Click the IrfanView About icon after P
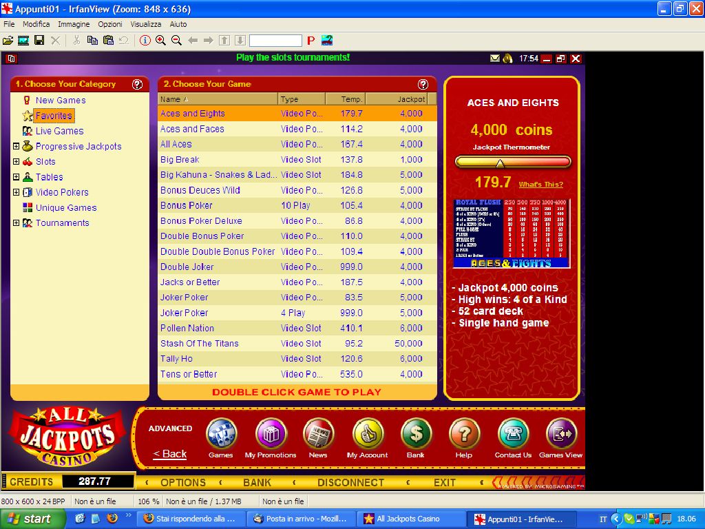 pyautogui.click(x=327, y=41)
